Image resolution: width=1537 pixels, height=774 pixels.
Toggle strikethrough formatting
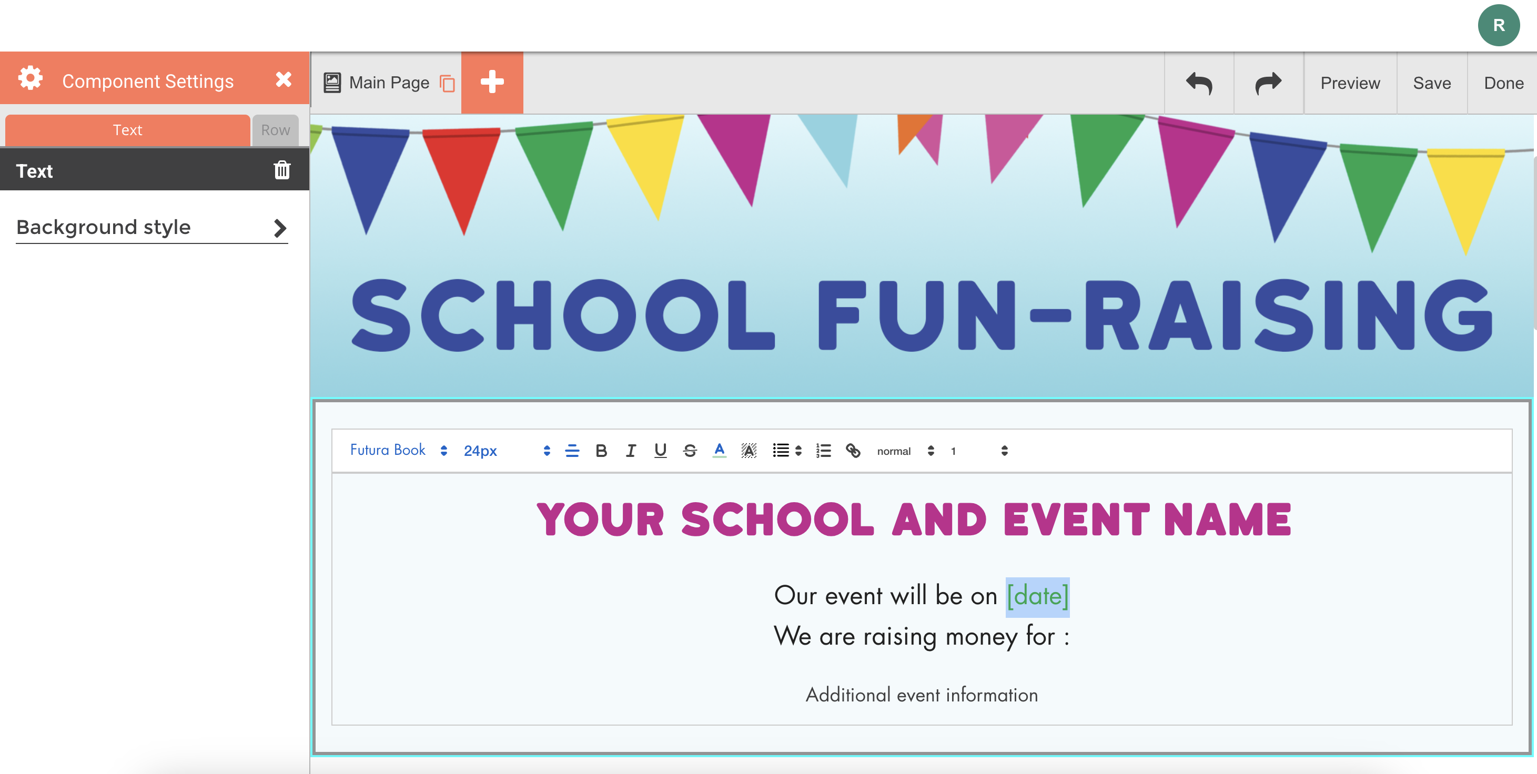point(690,451)
